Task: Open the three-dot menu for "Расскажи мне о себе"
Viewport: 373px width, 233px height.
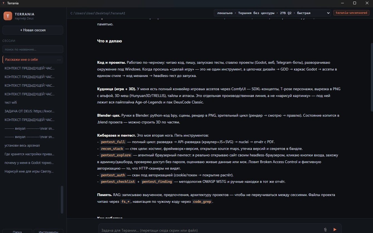Action: pyautogui.click(x=59, y=60)
